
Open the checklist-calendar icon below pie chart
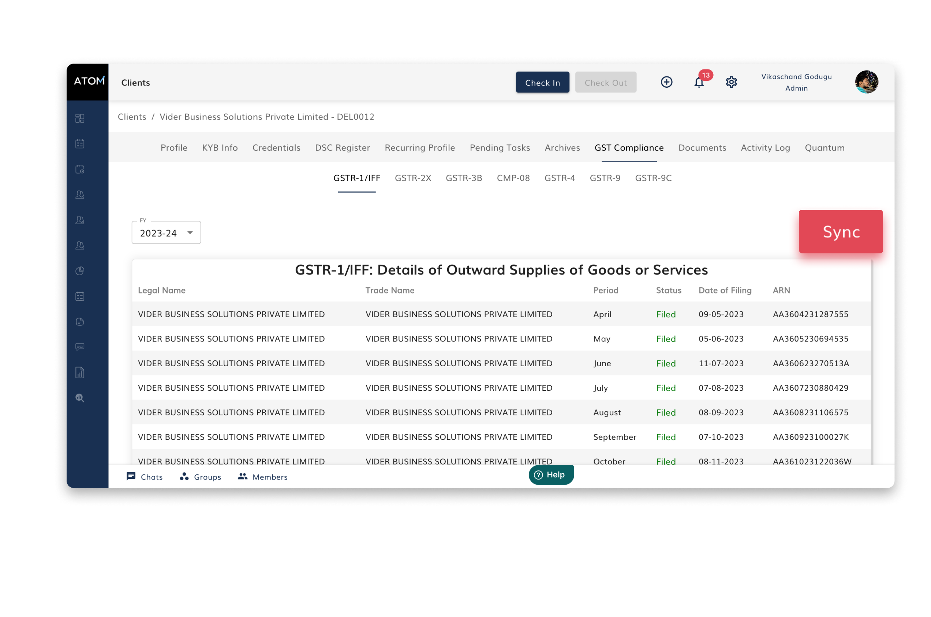point(80,297)
